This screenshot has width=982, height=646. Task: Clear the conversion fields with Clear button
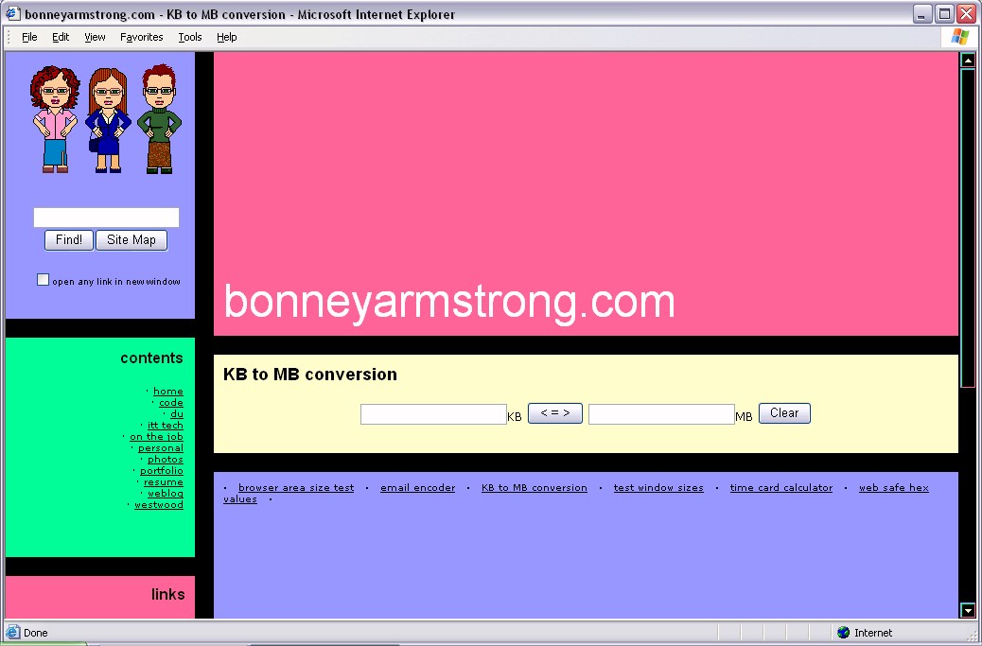tap(784, 413)
